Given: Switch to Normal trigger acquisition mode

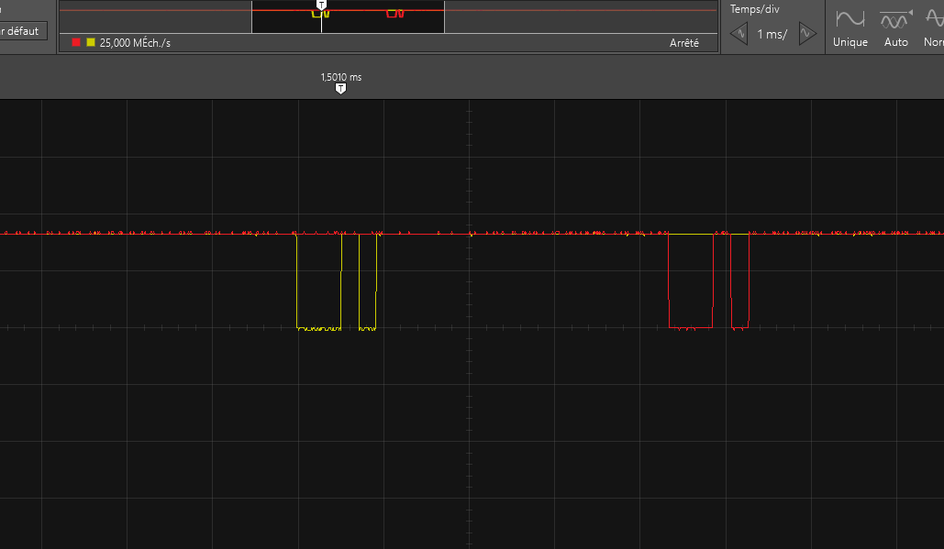Looking at the screenshot, I should [934, 26].
